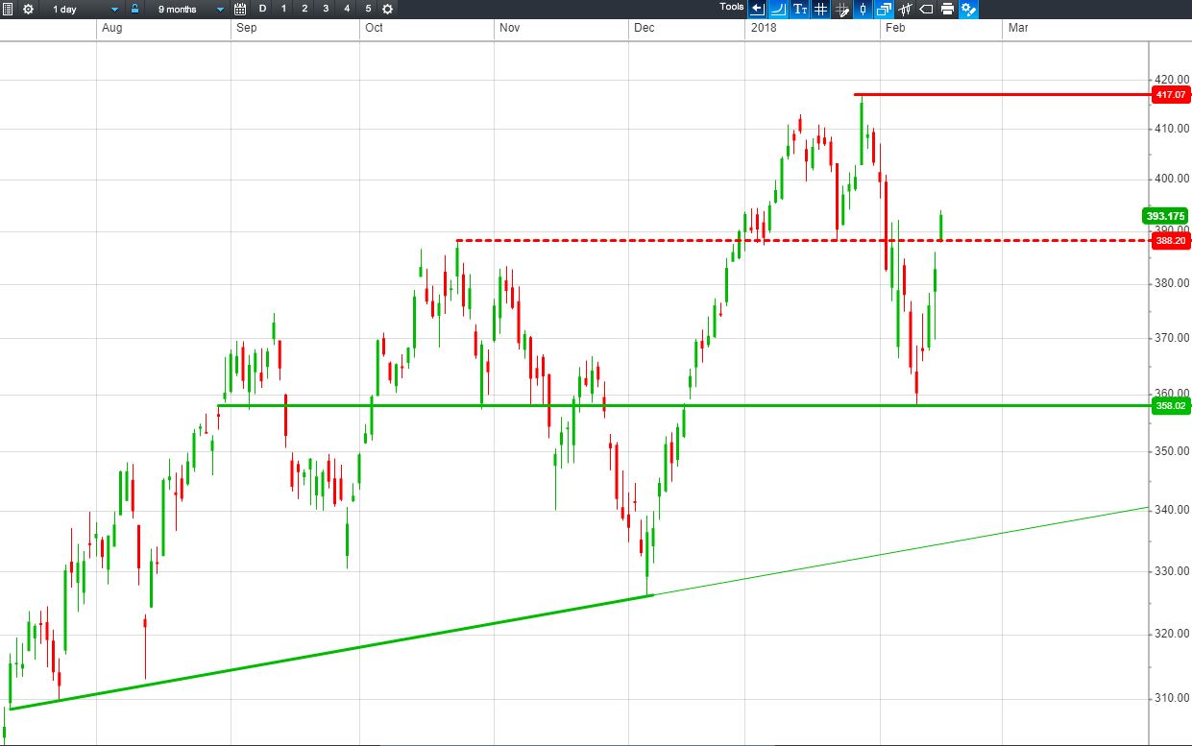Image resolution: width=1192 pixels, height=746 pixels.
Task: Click the 393.175 current price label
Action: 1167,215
